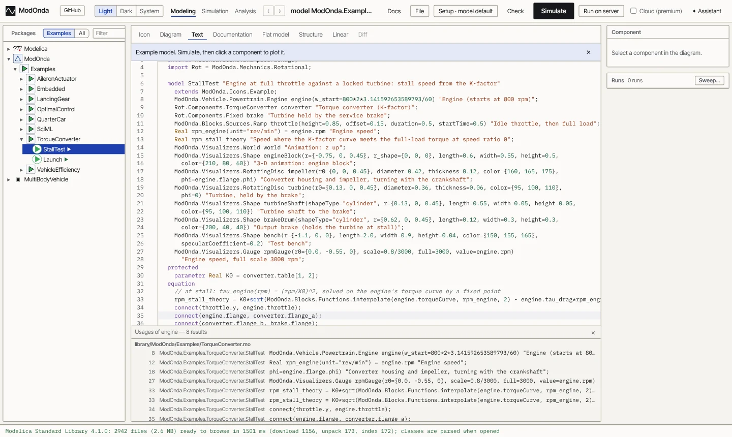Viewport: 732px width, 437px height.
Task: Open the Documentation tab
Action: coord(232,35)
